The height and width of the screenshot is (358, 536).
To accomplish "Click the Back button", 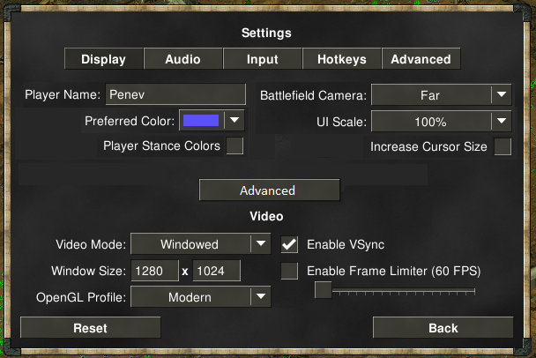I will coord(443,327).
